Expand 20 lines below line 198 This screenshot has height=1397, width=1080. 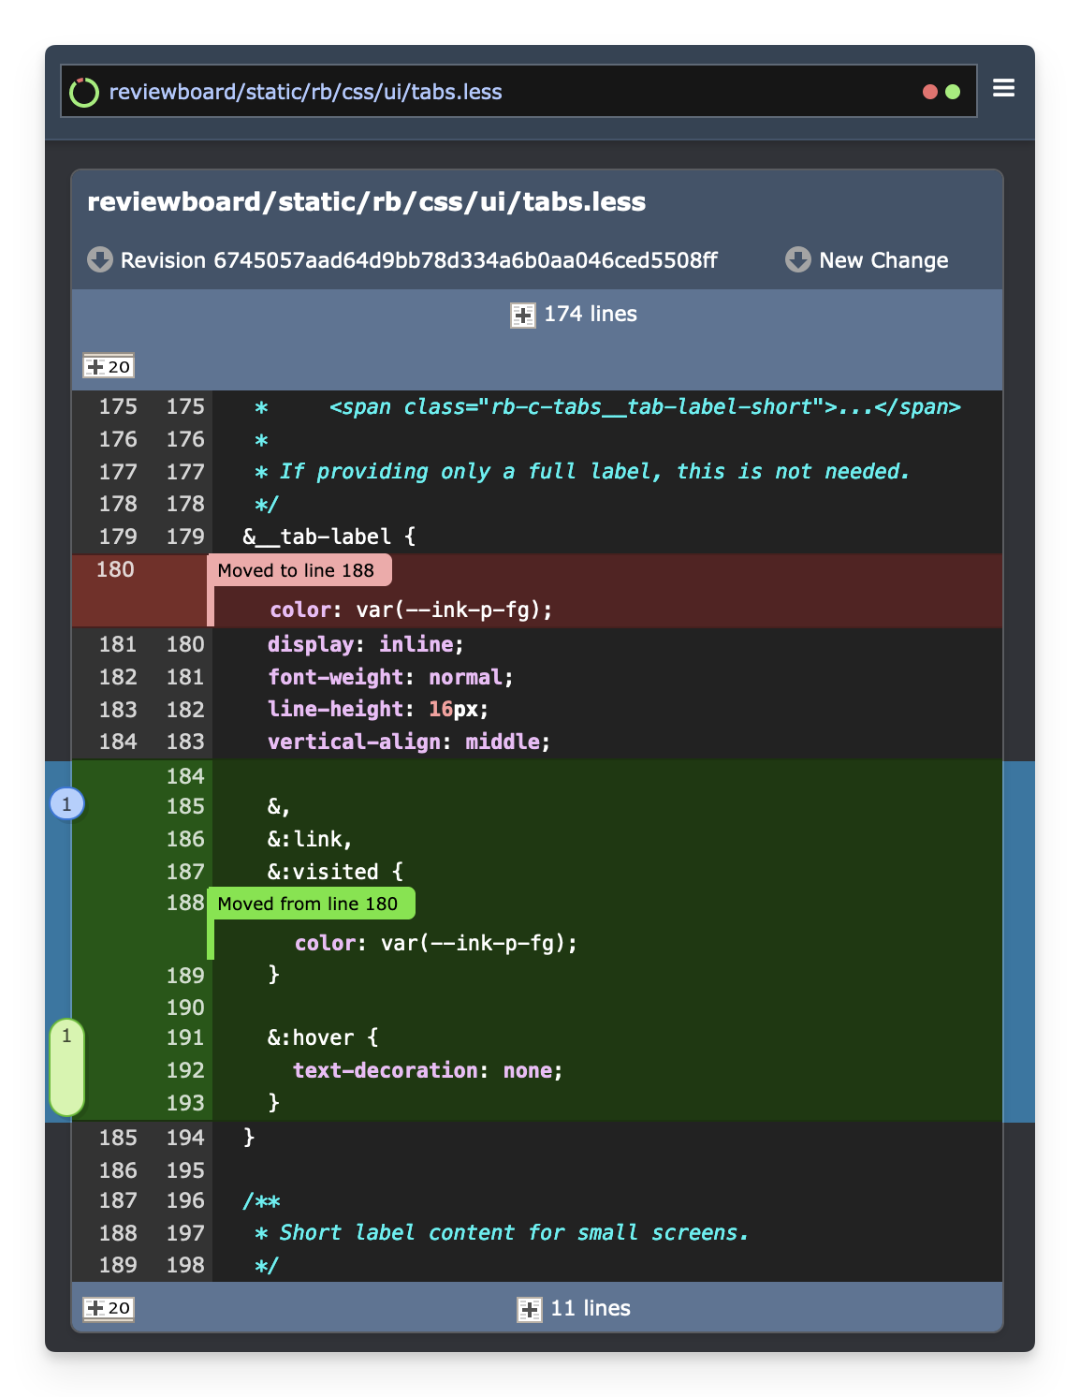(x=109, y=1308)
